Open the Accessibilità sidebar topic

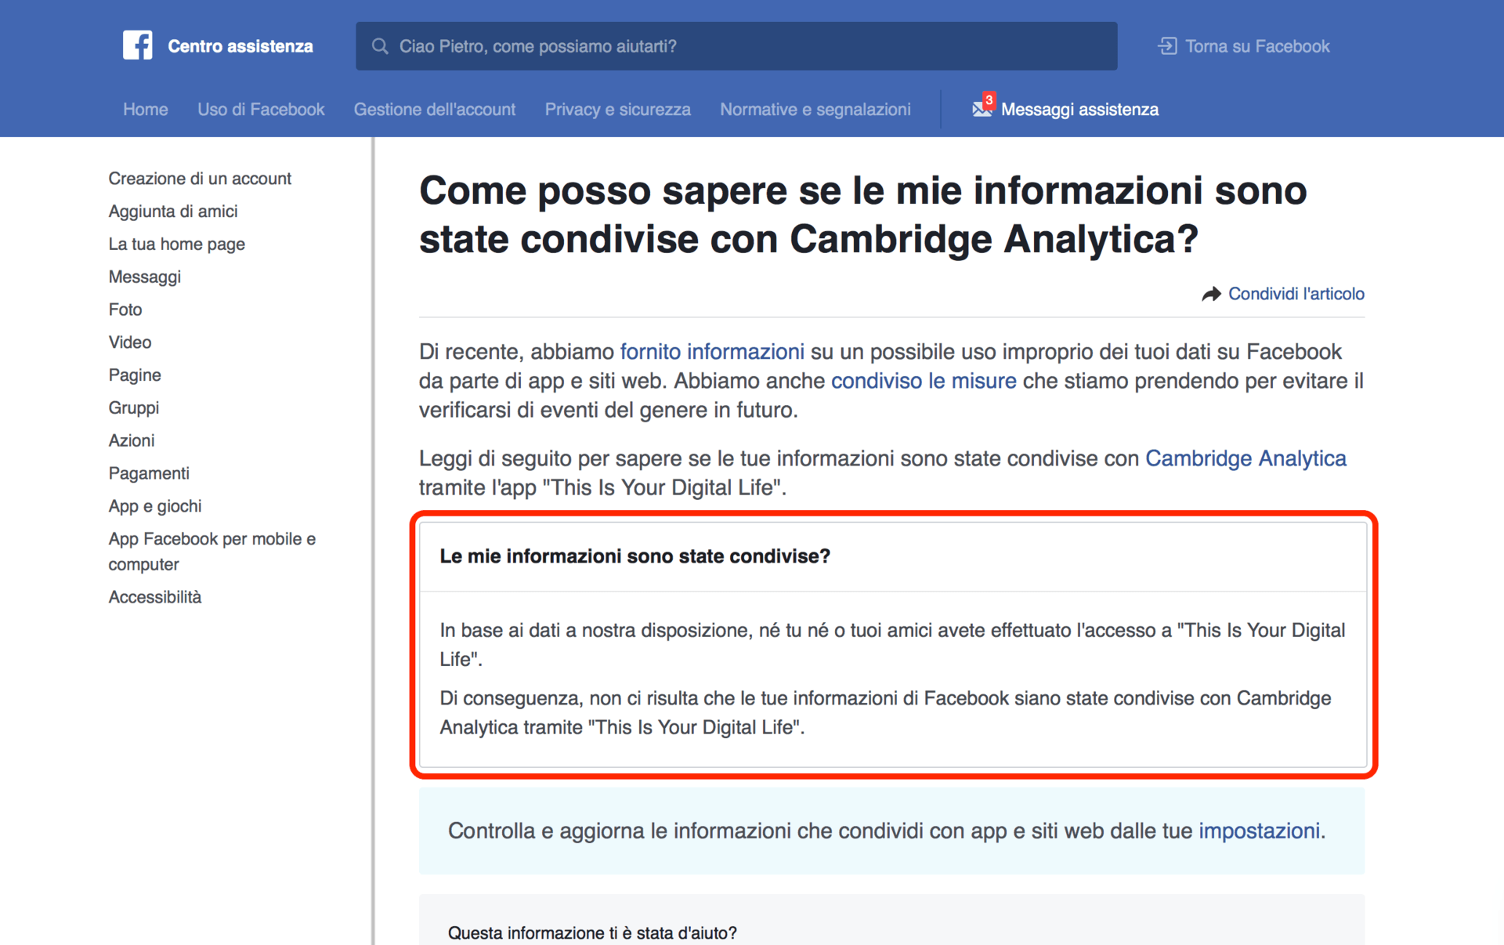click(x=155, y=597)
